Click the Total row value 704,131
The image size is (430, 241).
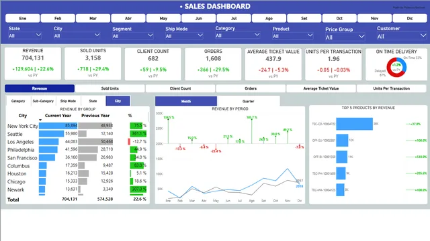click(69, 199)
